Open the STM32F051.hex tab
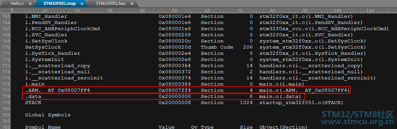This screenshot has height=129, width=397. (x=111, y=4)
